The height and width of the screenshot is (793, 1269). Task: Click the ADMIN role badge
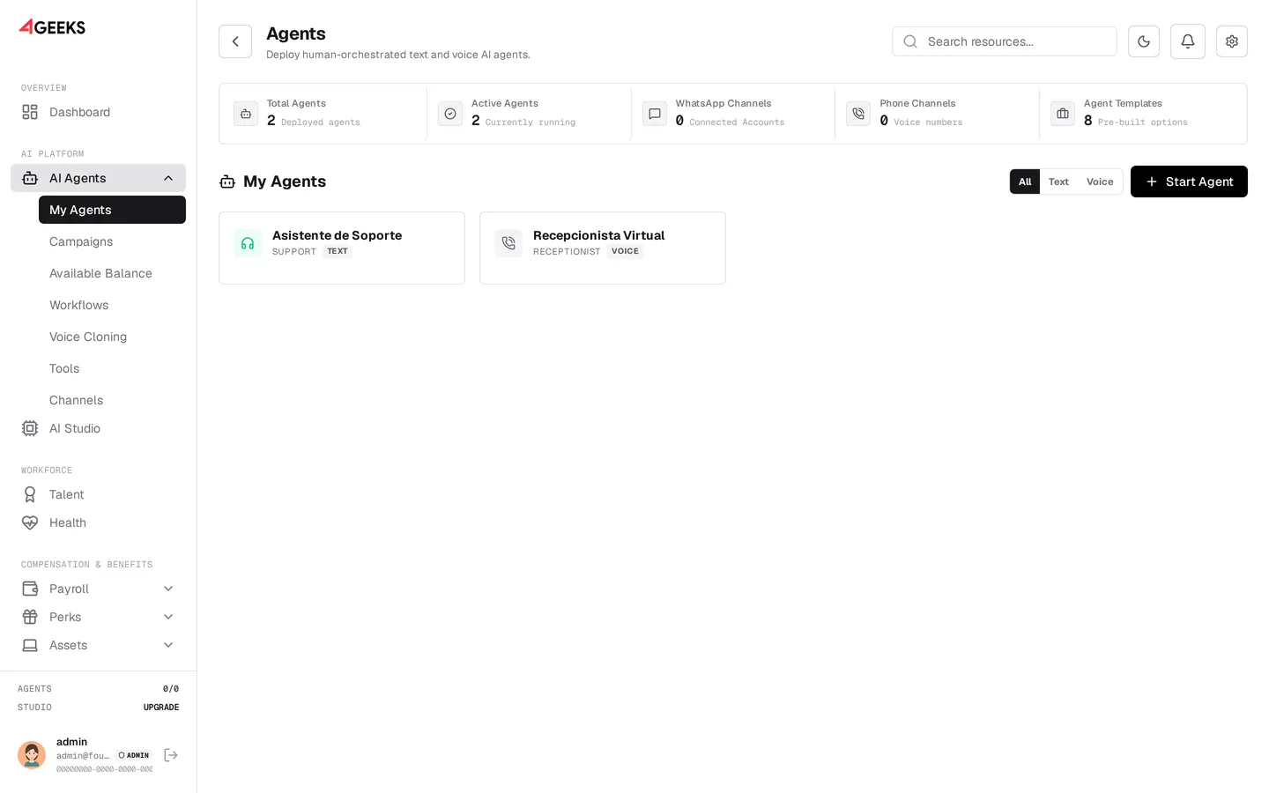134,755
